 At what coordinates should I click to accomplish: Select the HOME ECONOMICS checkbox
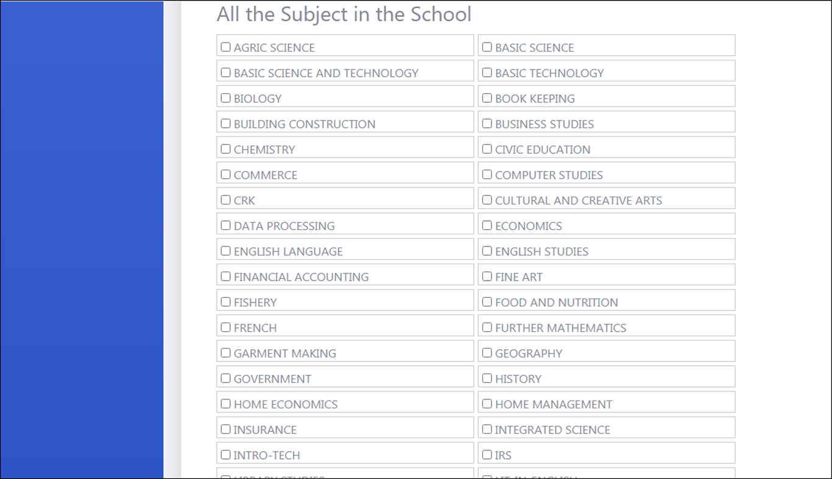click(x=225, y=404)
